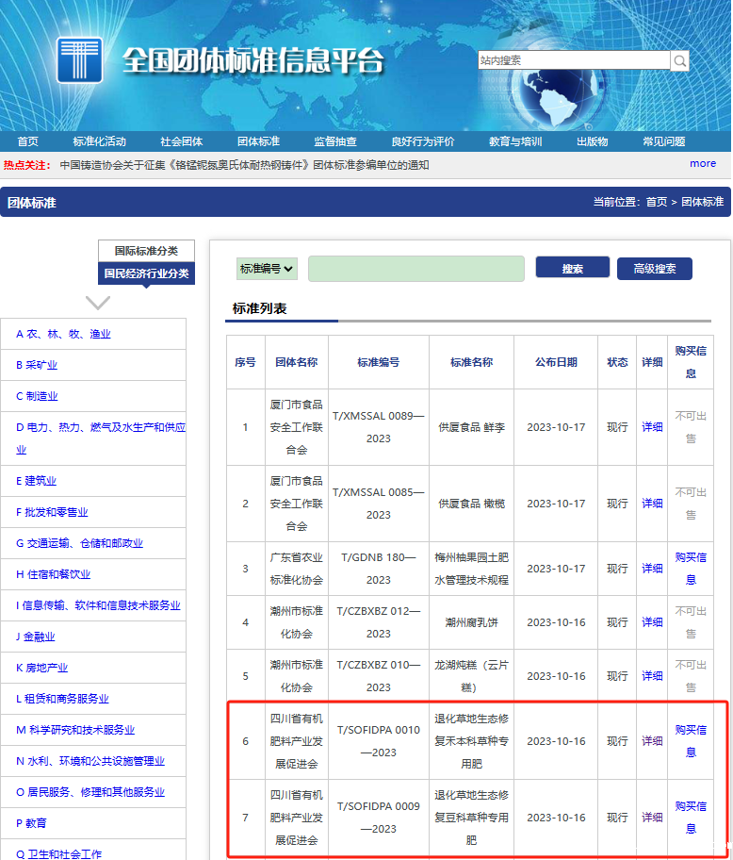The height and width of the screenshot is (860, 733).
Task: Switch to 国际标准分类 tab
Action: (x=146, y=251)
